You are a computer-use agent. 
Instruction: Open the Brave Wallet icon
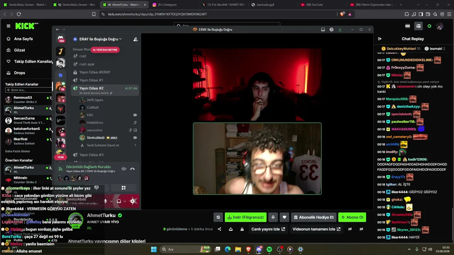pyautogui.click(x=428, y=14)
